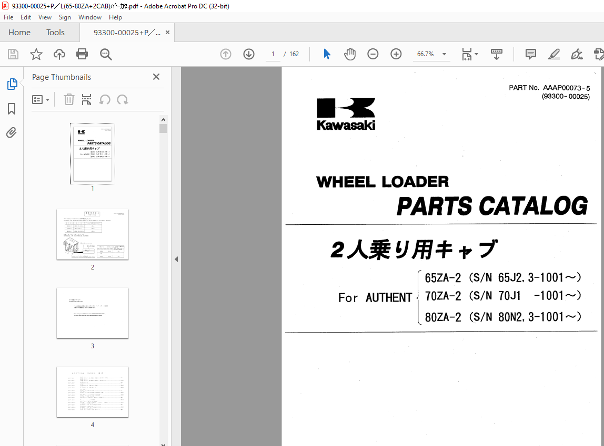Delete selected page with trash icon
The image size is (604, 446).
click(x=69, y=100)
